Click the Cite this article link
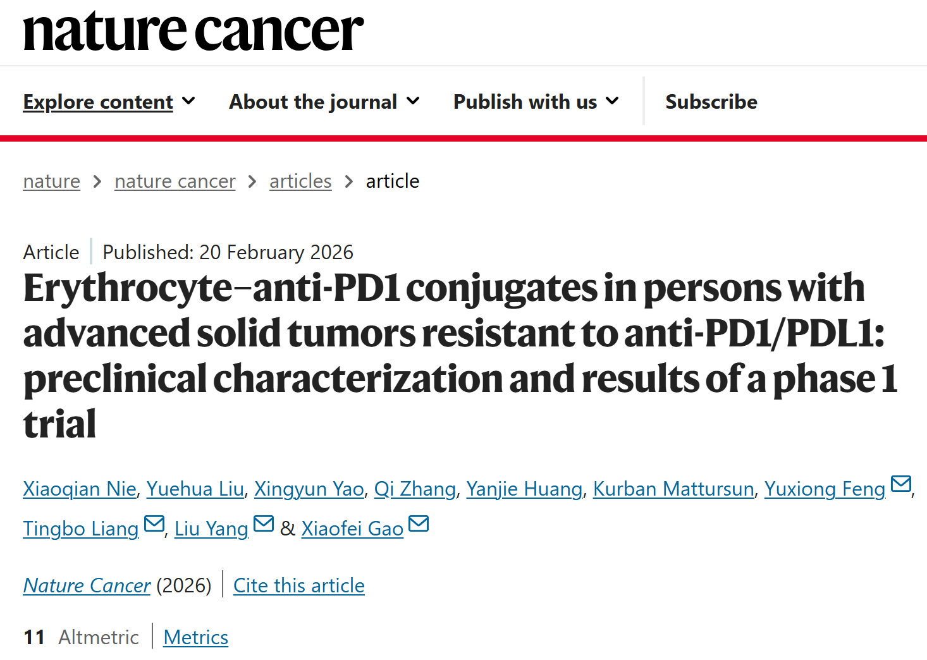 (299, 585)
